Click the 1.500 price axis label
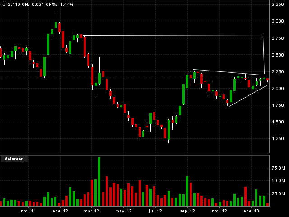The height and width of the screenshot is (217, 289). 278,122
